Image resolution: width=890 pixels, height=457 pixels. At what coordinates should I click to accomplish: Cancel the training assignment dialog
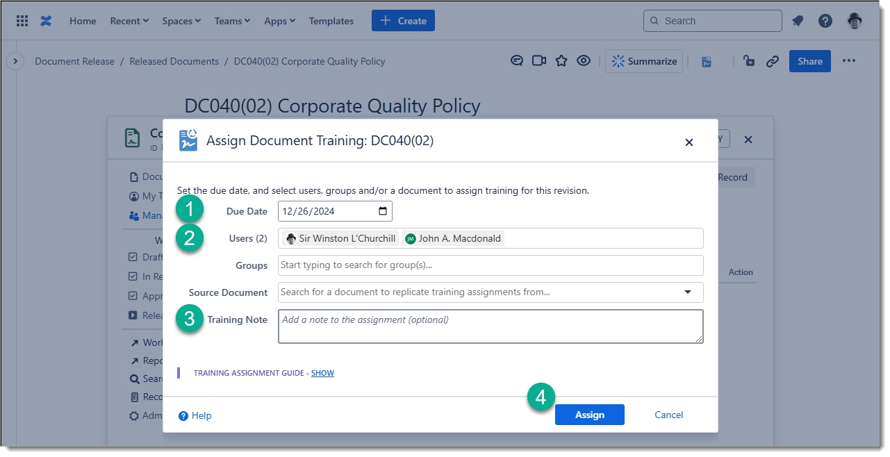(668, 415)
